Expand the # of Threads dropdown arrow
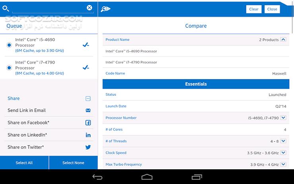Viewport: 294px width, 184px height. 283,141
